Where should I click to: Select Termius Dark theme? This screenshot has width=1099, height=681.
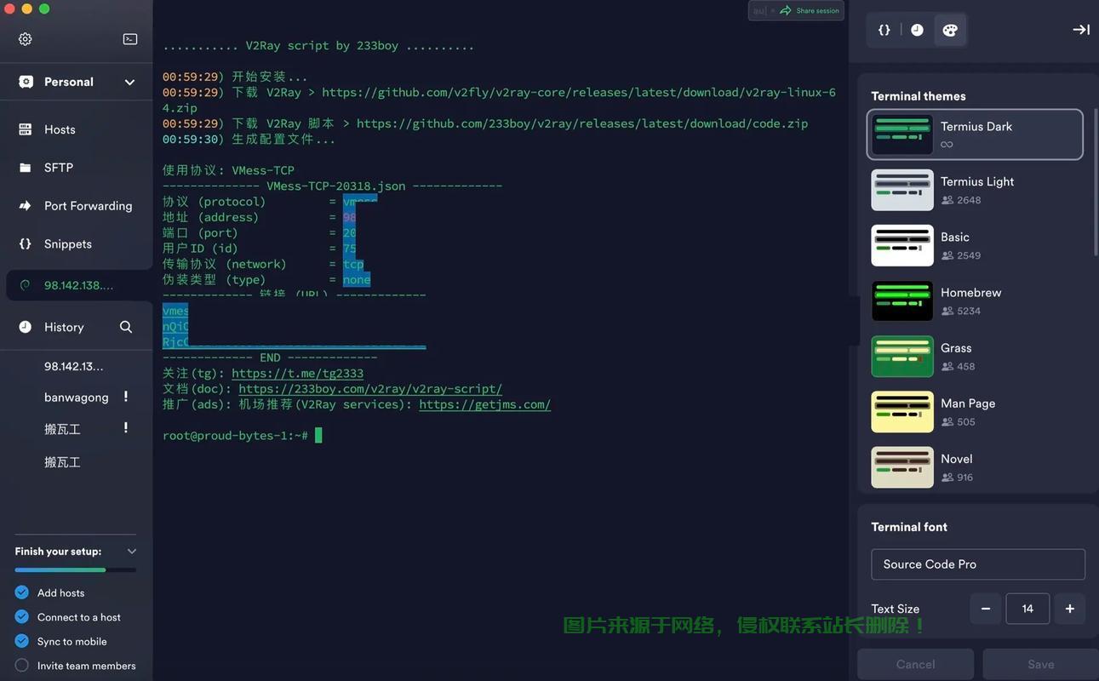pyautogui.click(x=975, y=134)
